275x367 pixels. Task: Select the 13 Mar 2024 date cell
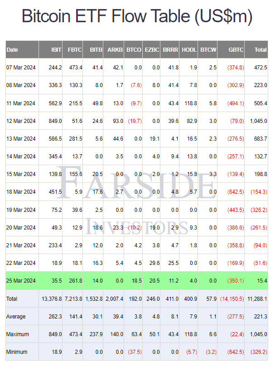click(x=22, y=139)
